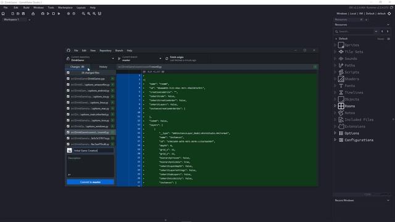
Task: Click the Debug toolbar icon
Action: tap(43, 14)
